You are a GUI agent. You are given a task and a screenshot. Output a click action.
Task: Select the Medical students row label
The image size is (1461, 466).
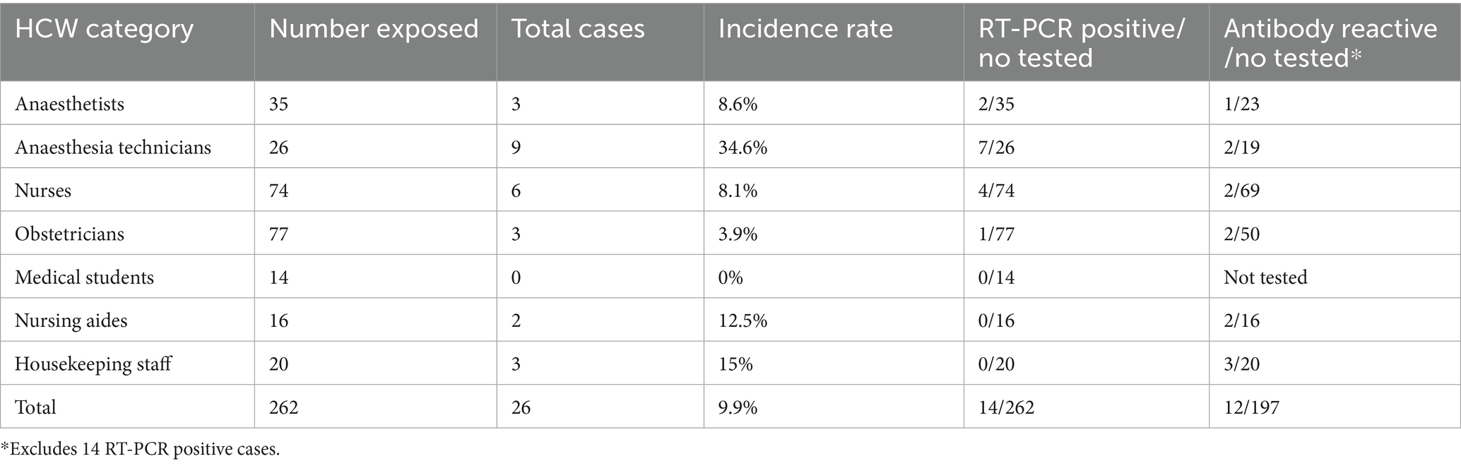(84, 277)
